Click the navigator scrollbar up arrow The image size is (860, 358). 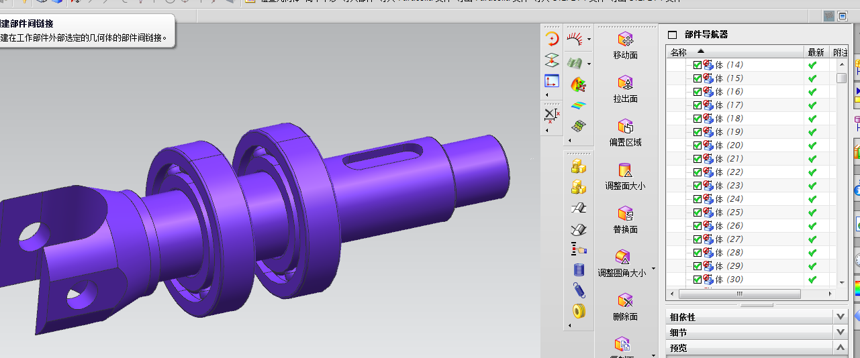point(841,64)
